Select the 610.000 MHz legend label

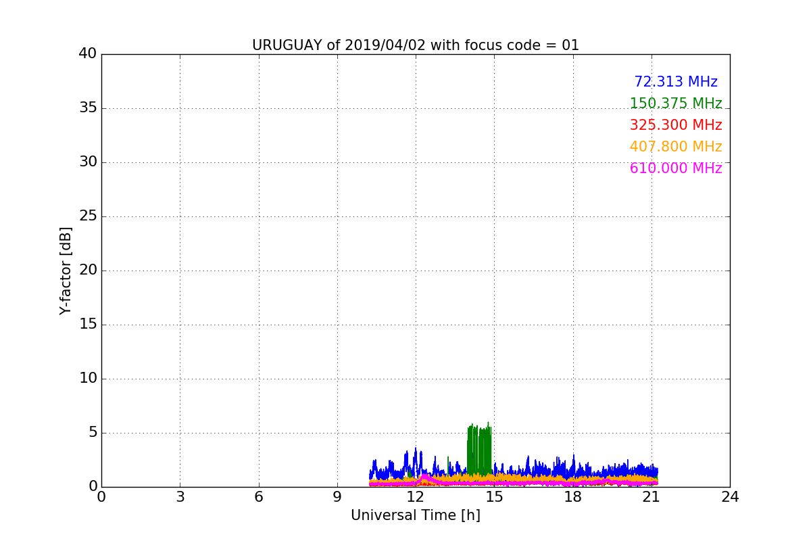click(676, 168)
